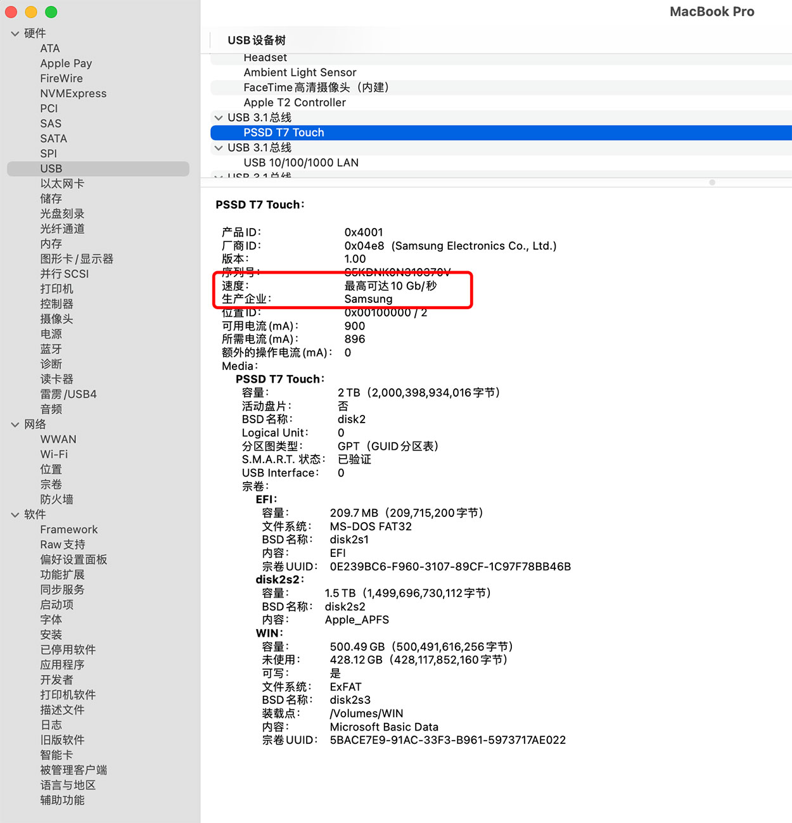This screenshot has width=792, height=823.
Task: Select FireWire in the sidebar
Action: 61,79
